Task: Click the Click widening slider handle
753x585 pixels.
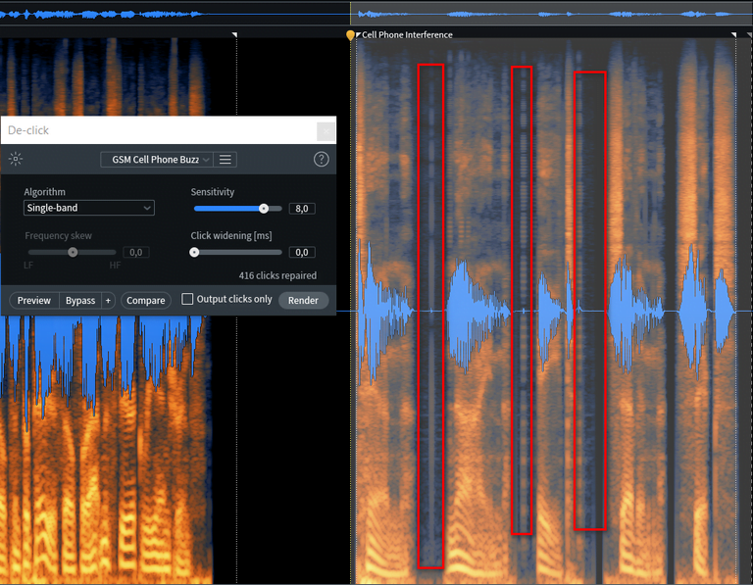Action: coord(194,252)
